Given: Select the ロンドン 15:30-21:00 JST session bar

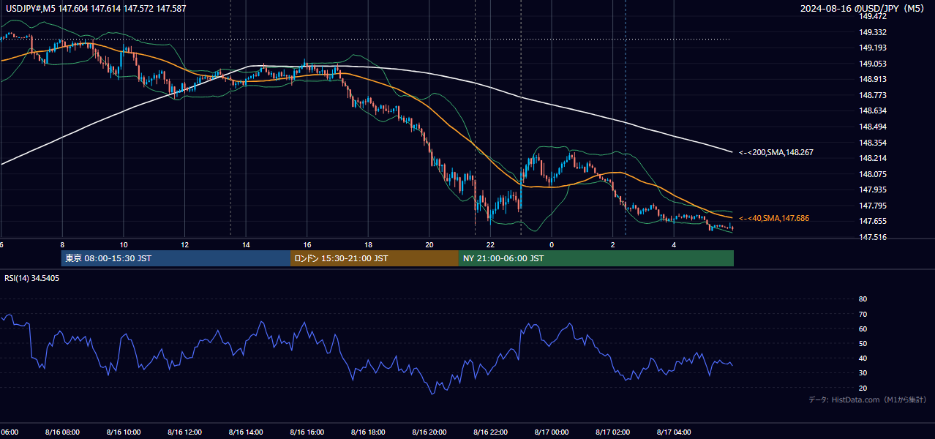Looking at the screenshot, I should [x=375, y=258].
